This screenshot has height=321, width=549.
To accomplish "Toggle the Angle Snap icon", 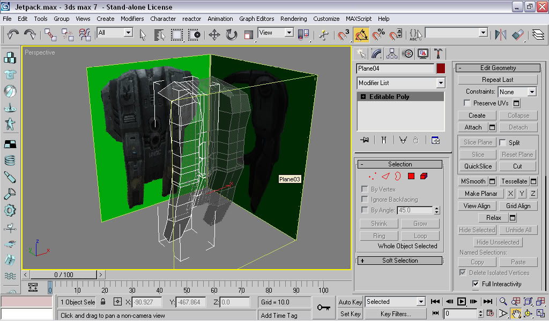I will (361, 35).
